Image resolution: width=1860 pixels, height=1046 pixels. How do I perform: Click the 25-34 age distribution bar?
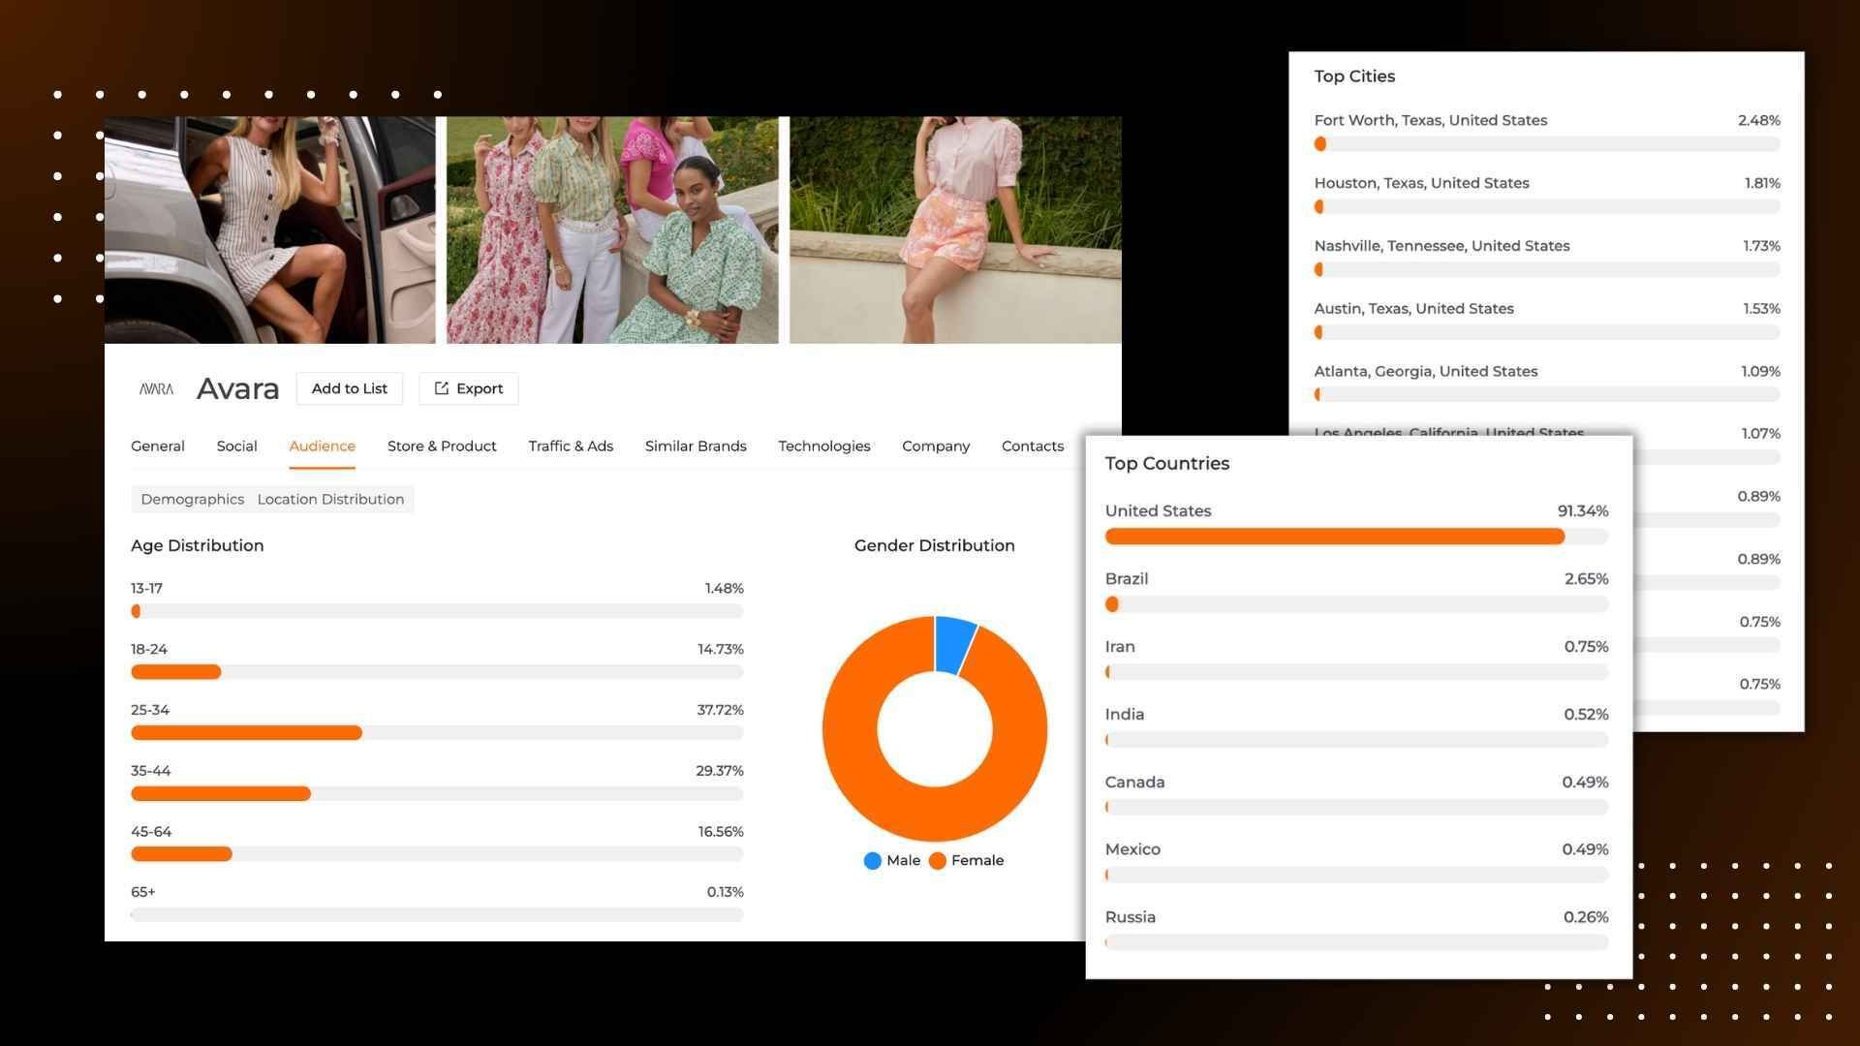point(437,733)
